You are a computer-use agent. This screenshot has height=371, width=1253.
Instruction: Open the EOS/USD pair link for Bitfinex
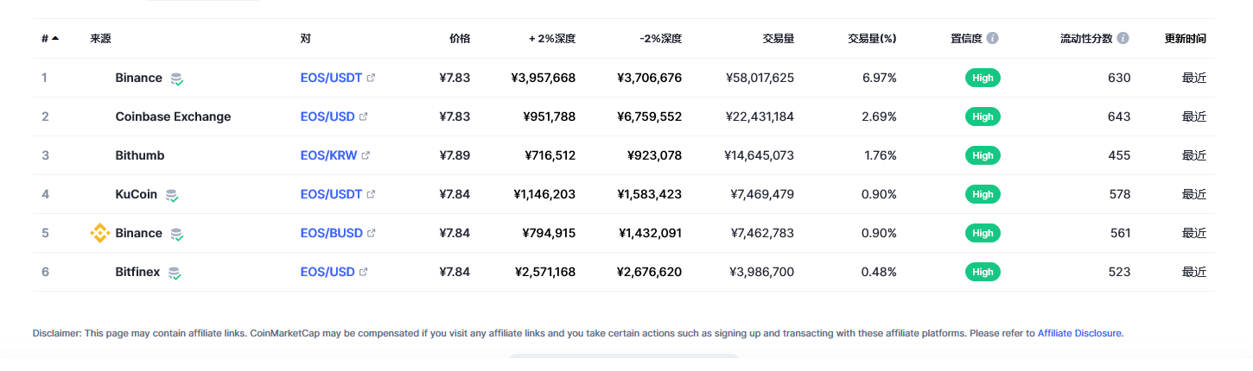pos(328,272)
